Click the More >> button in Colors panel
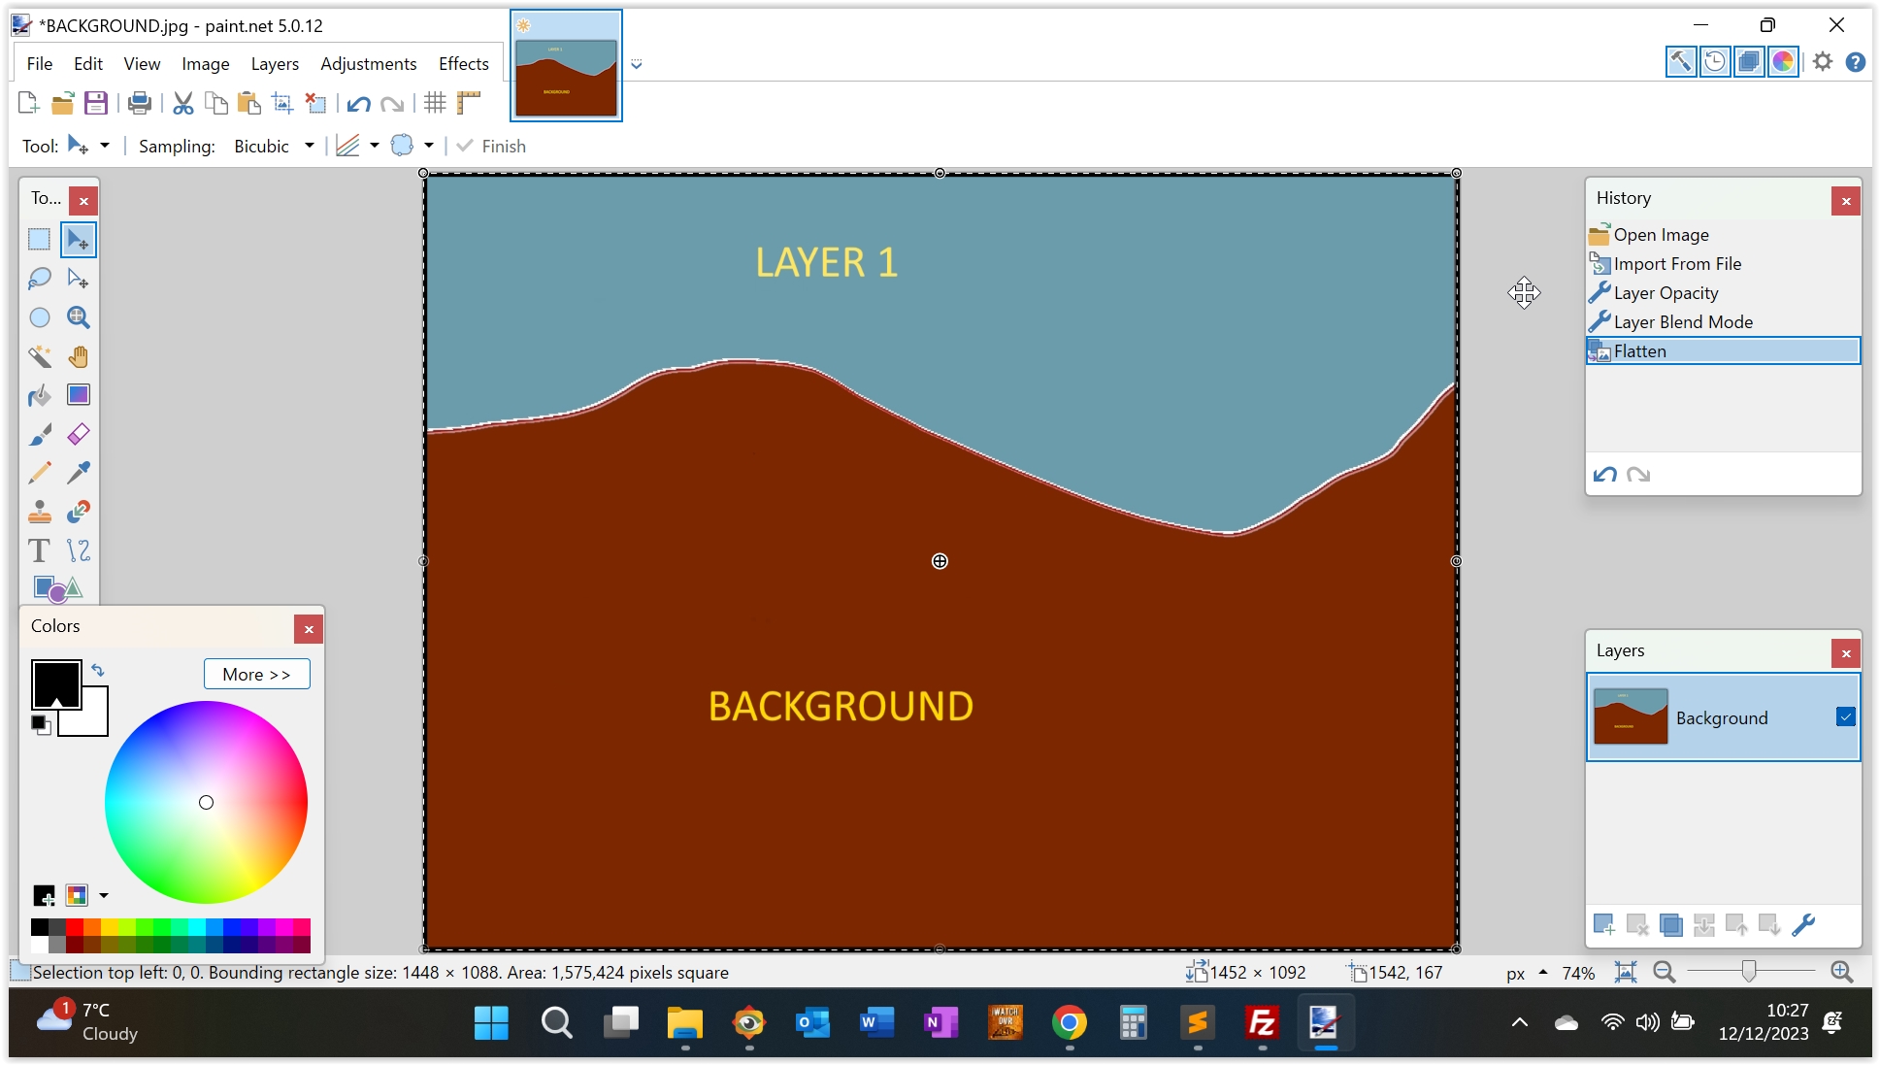This screenshot has width=1880, height=1065. pos(256,674)
